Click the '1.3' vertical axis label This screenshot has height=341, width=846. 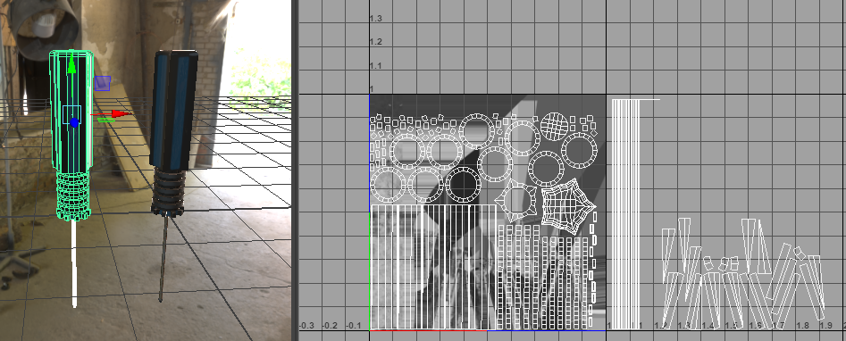coord(375,19)
